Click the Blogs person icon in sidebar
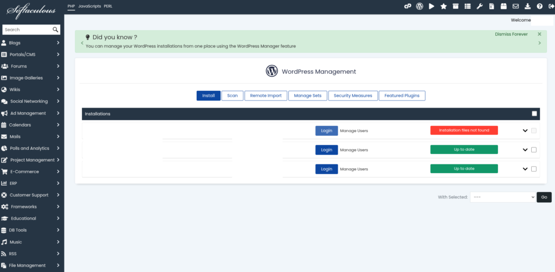This screenshot has height=272, width=555. [x=4, y=43]
